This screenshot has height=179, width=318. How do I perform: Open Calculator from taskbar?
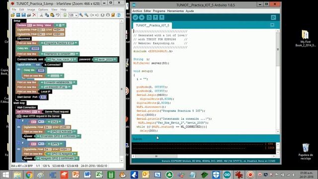[x=111, y=175]
